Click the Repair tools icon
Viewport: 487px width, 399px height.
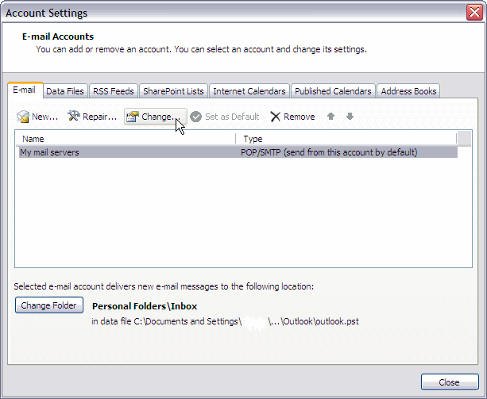pos(74,116)
